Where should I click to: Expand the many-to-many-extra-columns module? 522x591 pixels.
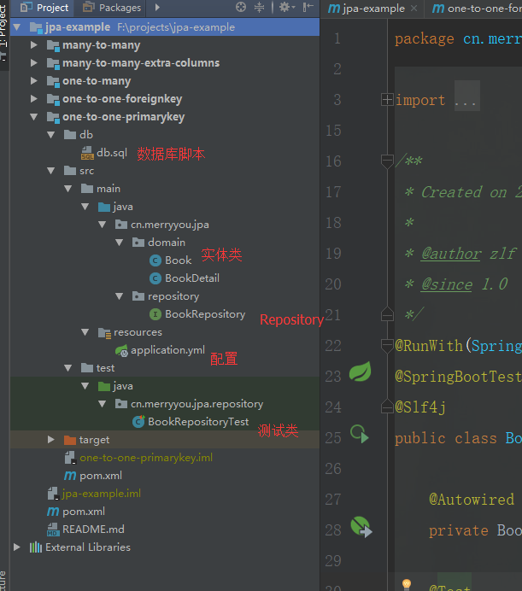[34, 63]
